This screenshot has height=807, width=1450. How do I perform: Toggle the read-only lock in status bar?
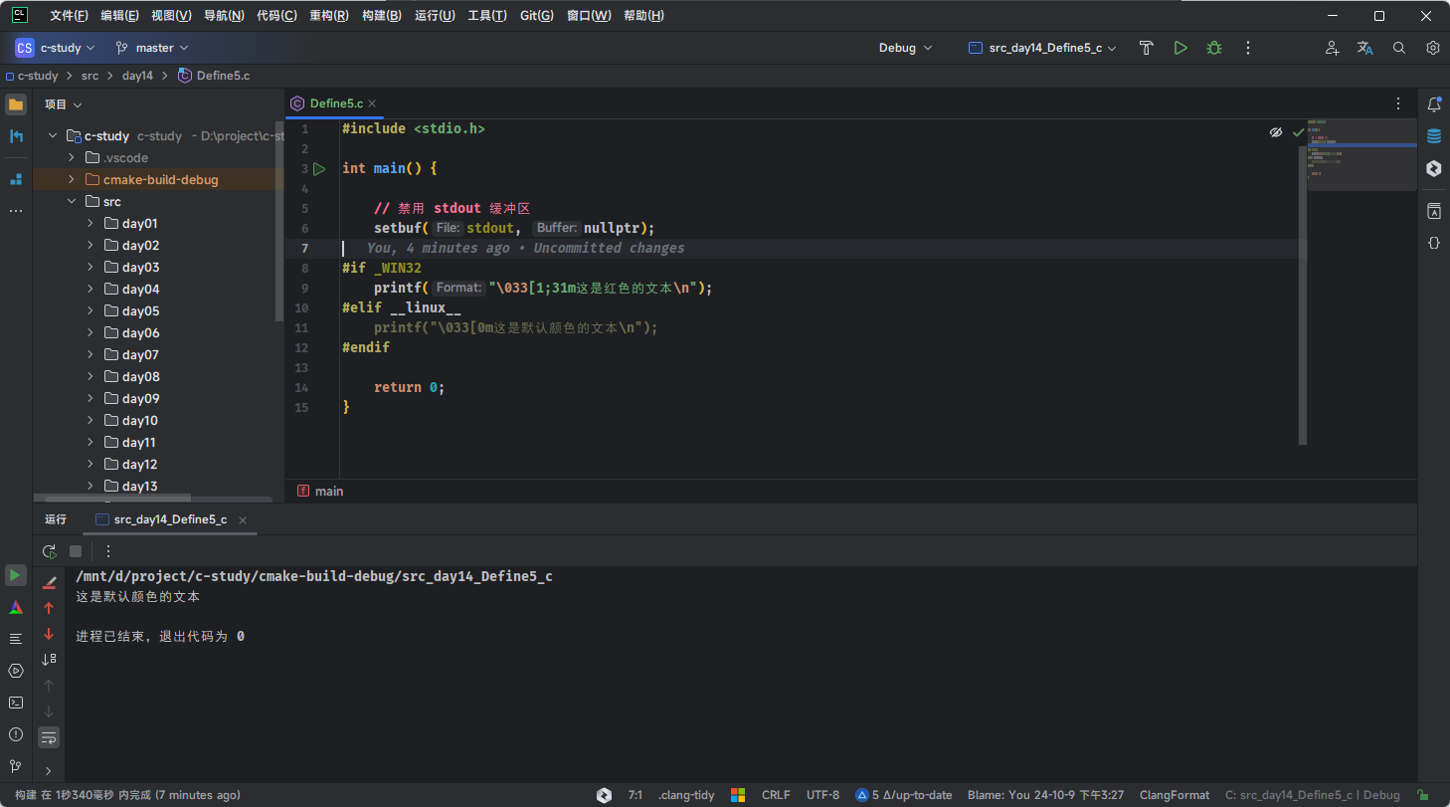pyautogui.click(x=1424, y=795)
